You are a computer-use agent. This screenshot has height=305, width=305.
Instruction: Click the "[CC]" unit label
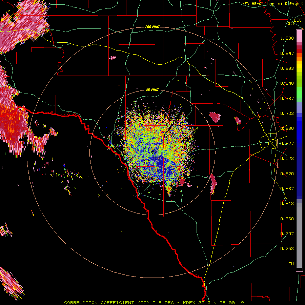[289, 23]
